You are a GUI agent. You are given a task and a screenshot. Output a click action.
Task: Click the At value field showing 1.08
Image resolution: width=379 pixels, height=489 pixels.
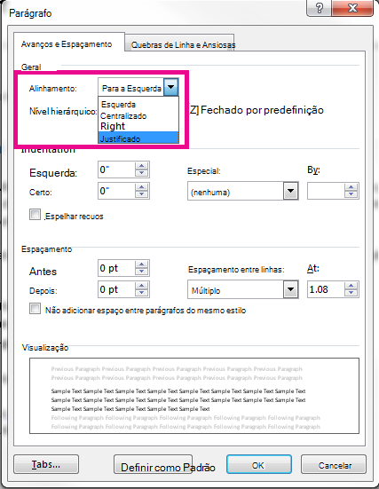click(x=326, y=289)
